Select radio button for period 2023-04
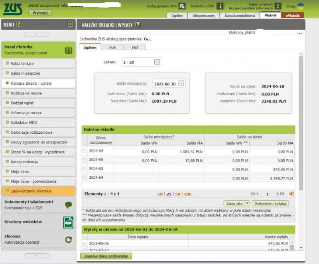The width and height of the screenshot is (319, 264). (84, 151)
